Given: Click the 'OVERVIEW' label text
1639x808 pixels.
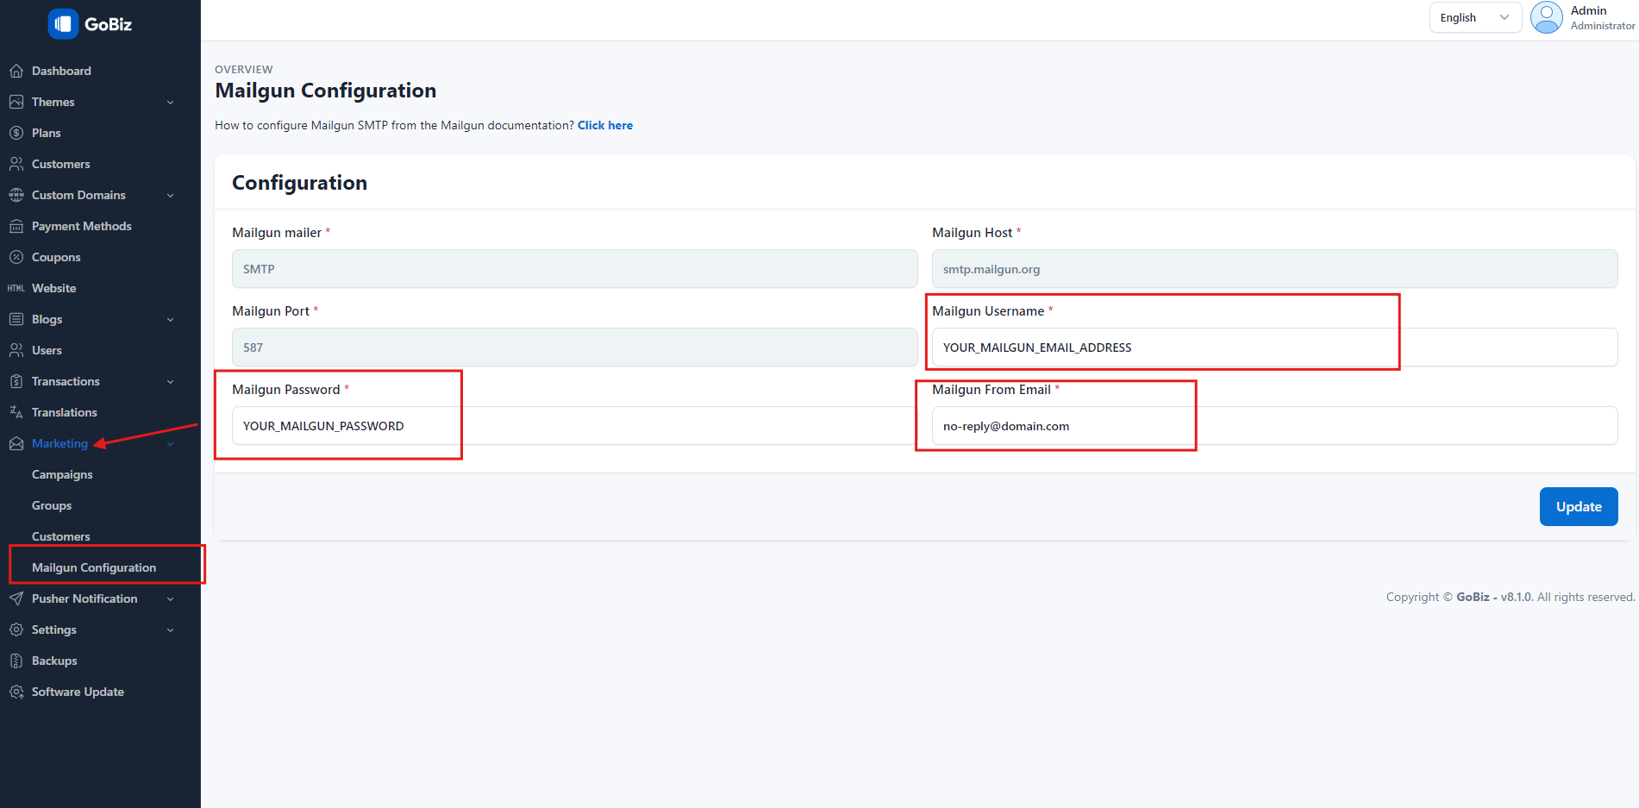Looking at the screenshot, I should (244, 70).
